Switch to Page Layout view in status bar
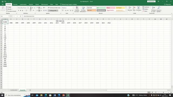Screen dimensions: 173x97 pos(152,92)
